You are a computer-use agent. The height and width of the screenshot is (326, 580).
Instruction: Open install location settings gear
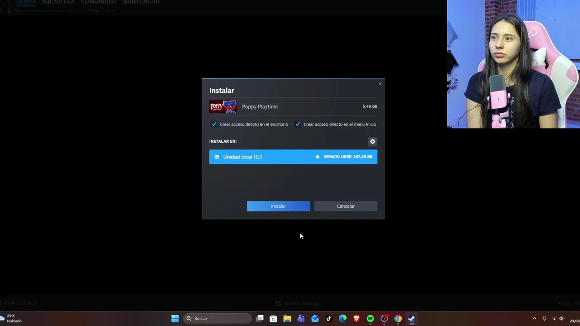pyautogui.click(x=372, y=141)
